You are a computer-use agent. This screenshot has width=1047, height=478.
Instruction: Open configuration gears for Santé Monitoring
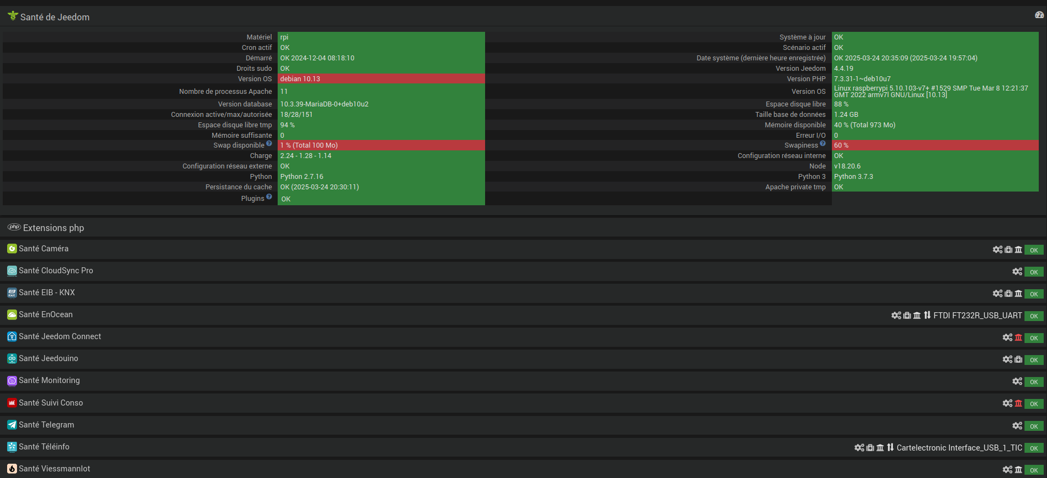coord(1017,381)
